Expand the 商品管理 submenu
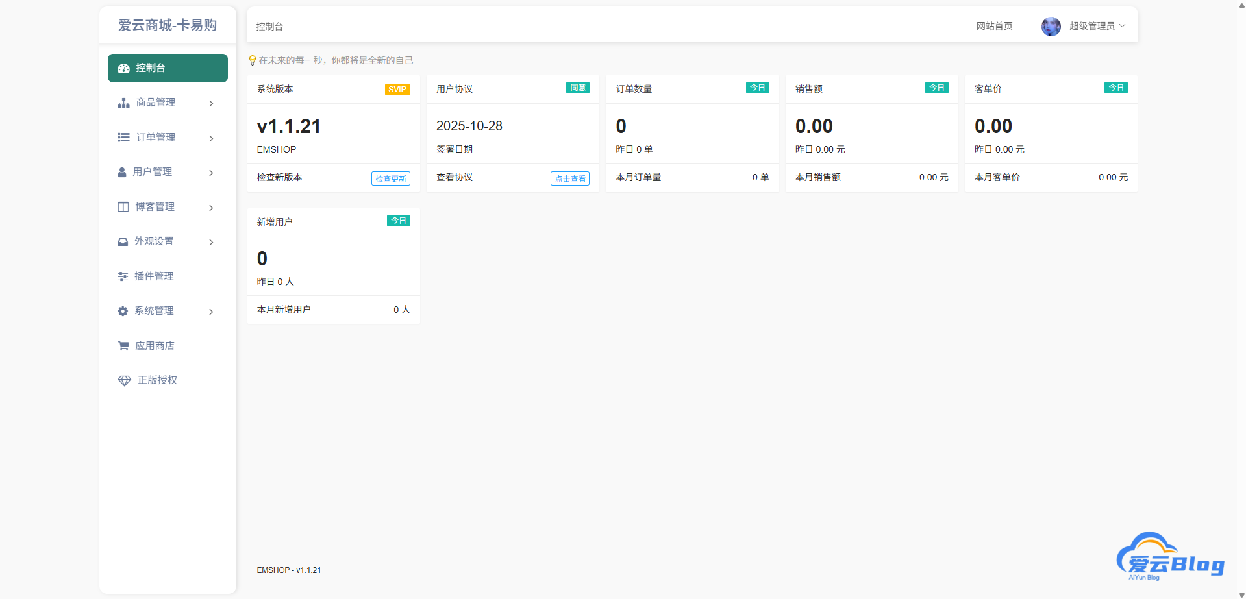 (210, 103)
